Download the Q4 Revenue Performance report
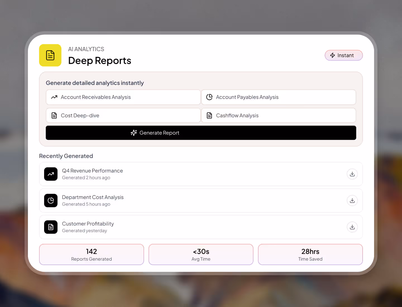The image size is (402, 307). [352, 174]
